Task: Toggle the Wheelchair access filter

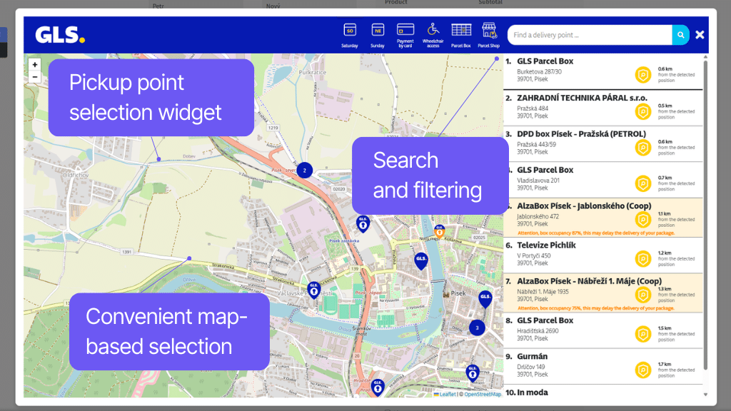Action: (x=433, y=36)
